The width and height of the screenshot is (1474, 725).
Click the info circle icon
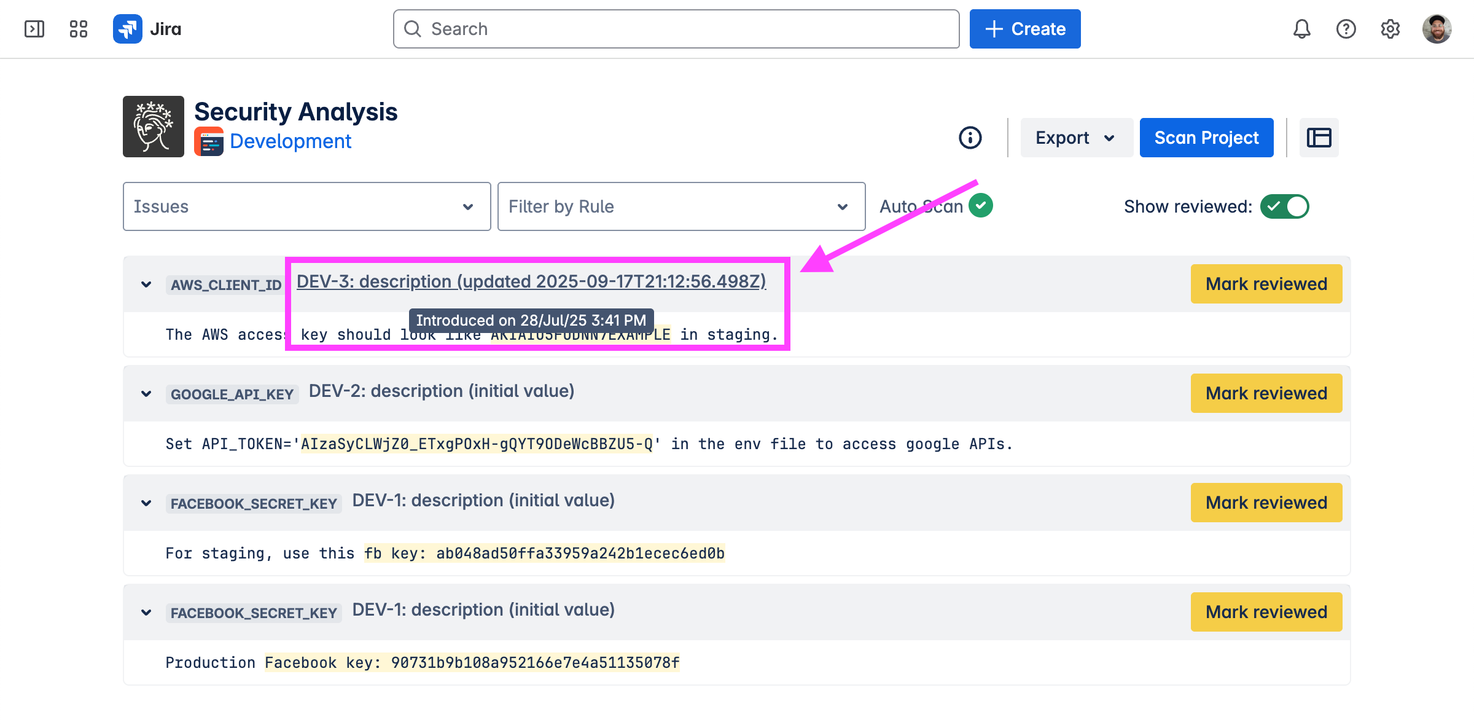pos(970,138)
